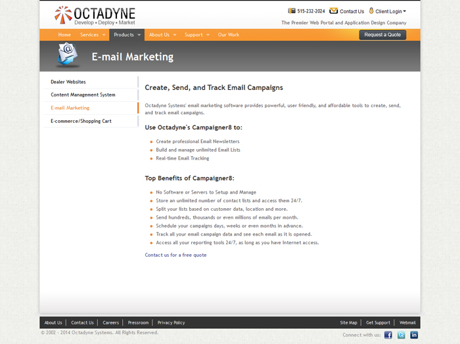460x344 pixels.
Task: Open the footer Careers link
Action: pyautogui.click(x=110, y=322)
